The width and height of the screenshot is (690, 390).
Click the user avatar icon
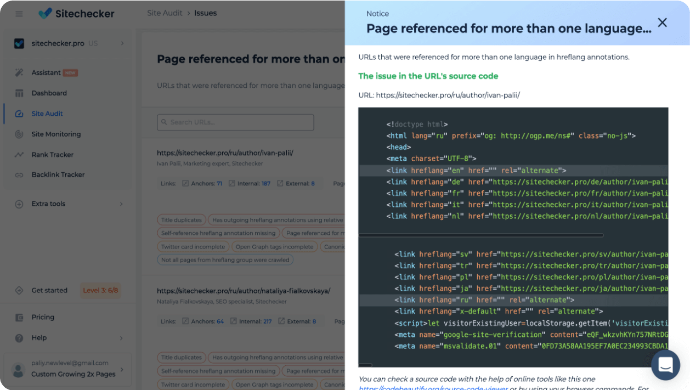pyautogui.click(x=19, y=370)
